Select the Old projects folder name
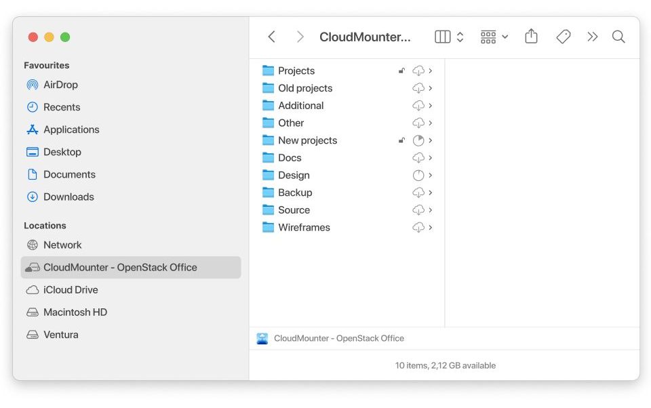Viewport: 651px width, 408px height. (305, 88)
